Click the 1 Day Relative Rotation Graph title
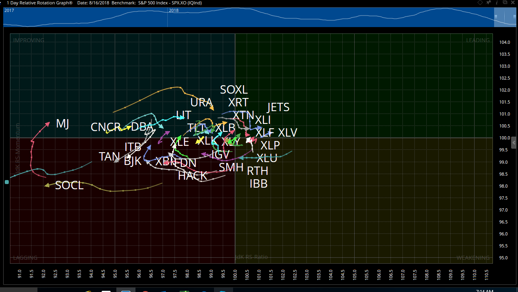Viewport: 518px width, 292px height. click(x=40, y=3)
